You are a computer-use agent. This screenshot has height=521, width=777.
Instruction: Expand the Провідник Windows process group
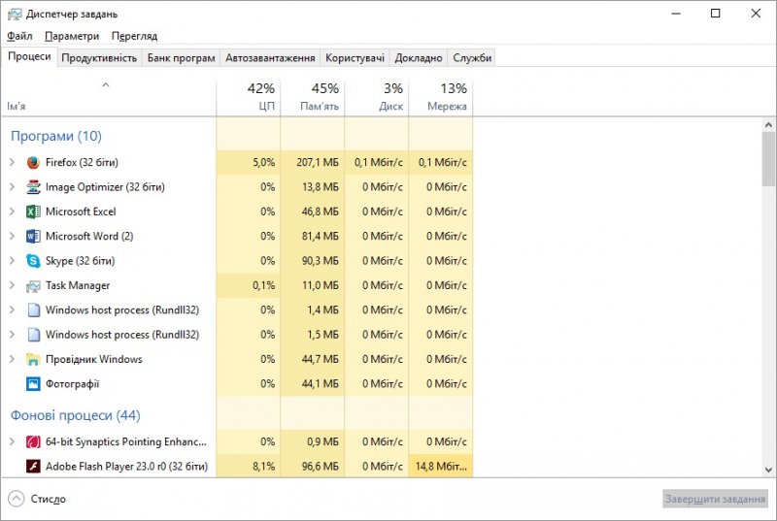(x=13, y=359)
